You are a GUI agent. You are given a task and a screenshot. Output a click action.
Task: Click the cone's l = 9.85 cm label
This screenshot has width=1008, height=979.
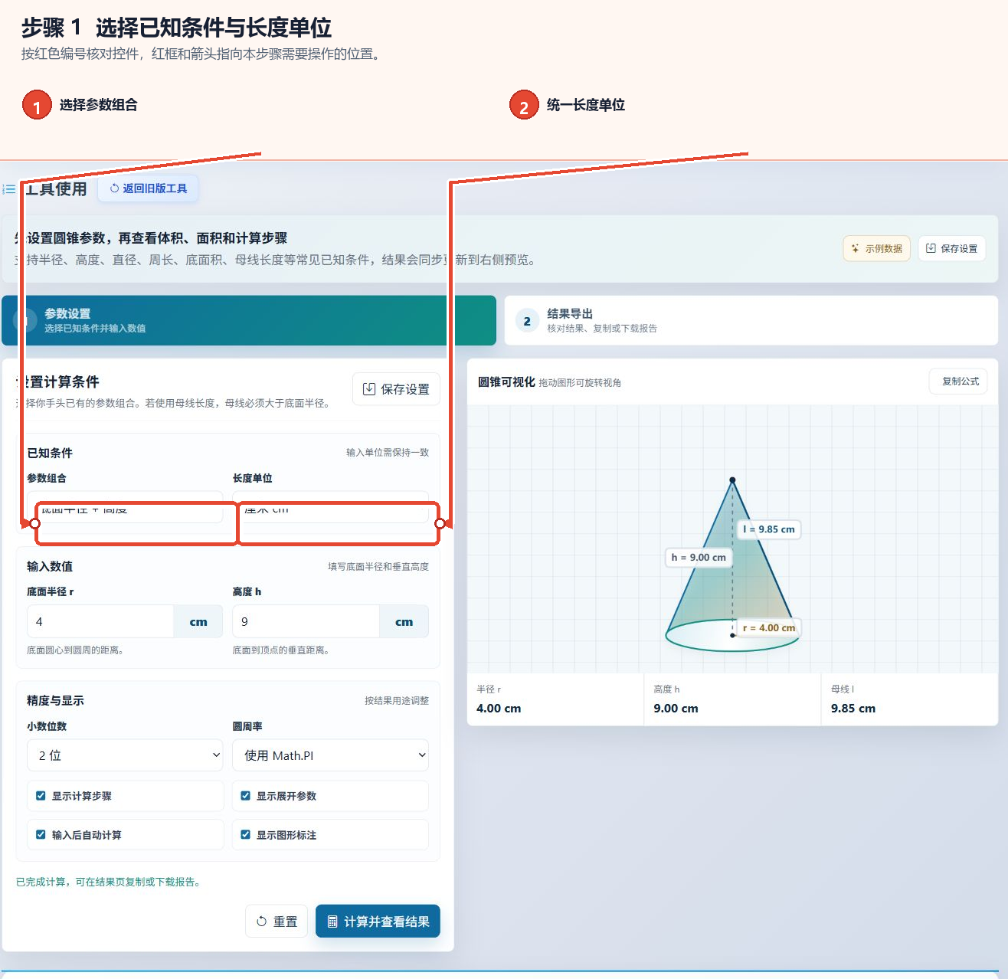pyautogui.click(x=769, y=529)
